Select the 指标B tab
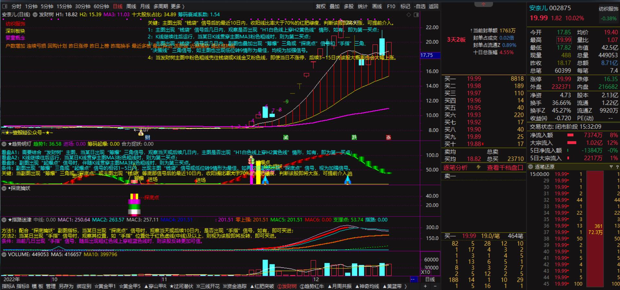 [x=23, y=286]
